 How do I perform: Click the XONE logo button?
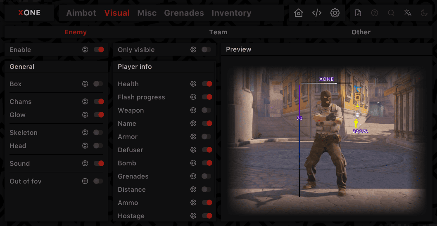(29, 13)
